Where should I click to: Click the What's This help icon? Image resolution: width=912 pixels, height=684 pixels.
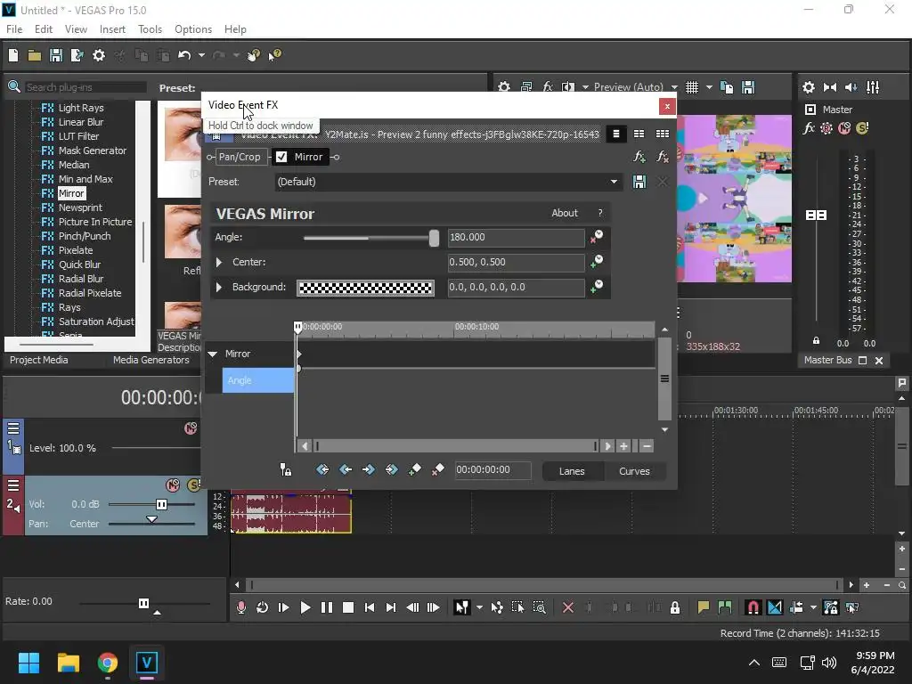(x=274, y=55)
